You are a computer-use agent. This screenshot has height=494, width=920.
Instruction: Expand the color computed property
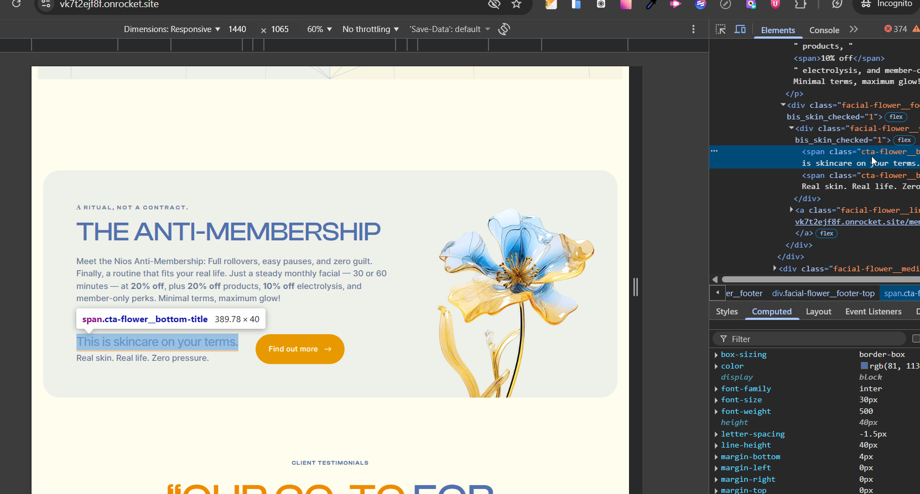716,366
